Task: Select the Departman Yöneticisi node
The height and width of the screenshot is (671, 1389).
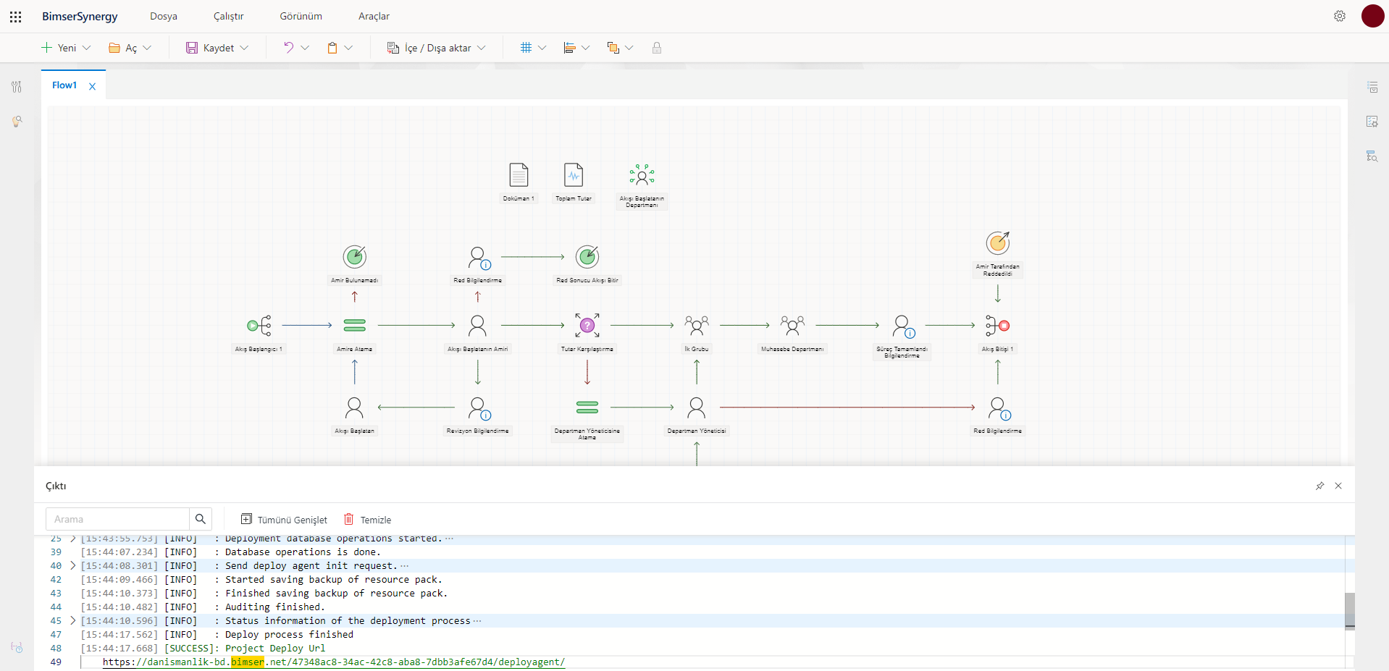Action: [697, 408]
